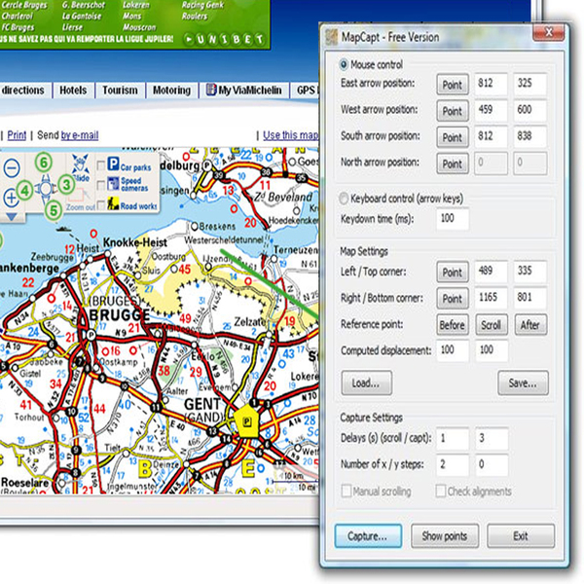Image resolution: width=584 pixels, height=584 pixels.
Task: Click South arrow Y field showing 838
Action: tap(530, 136)
